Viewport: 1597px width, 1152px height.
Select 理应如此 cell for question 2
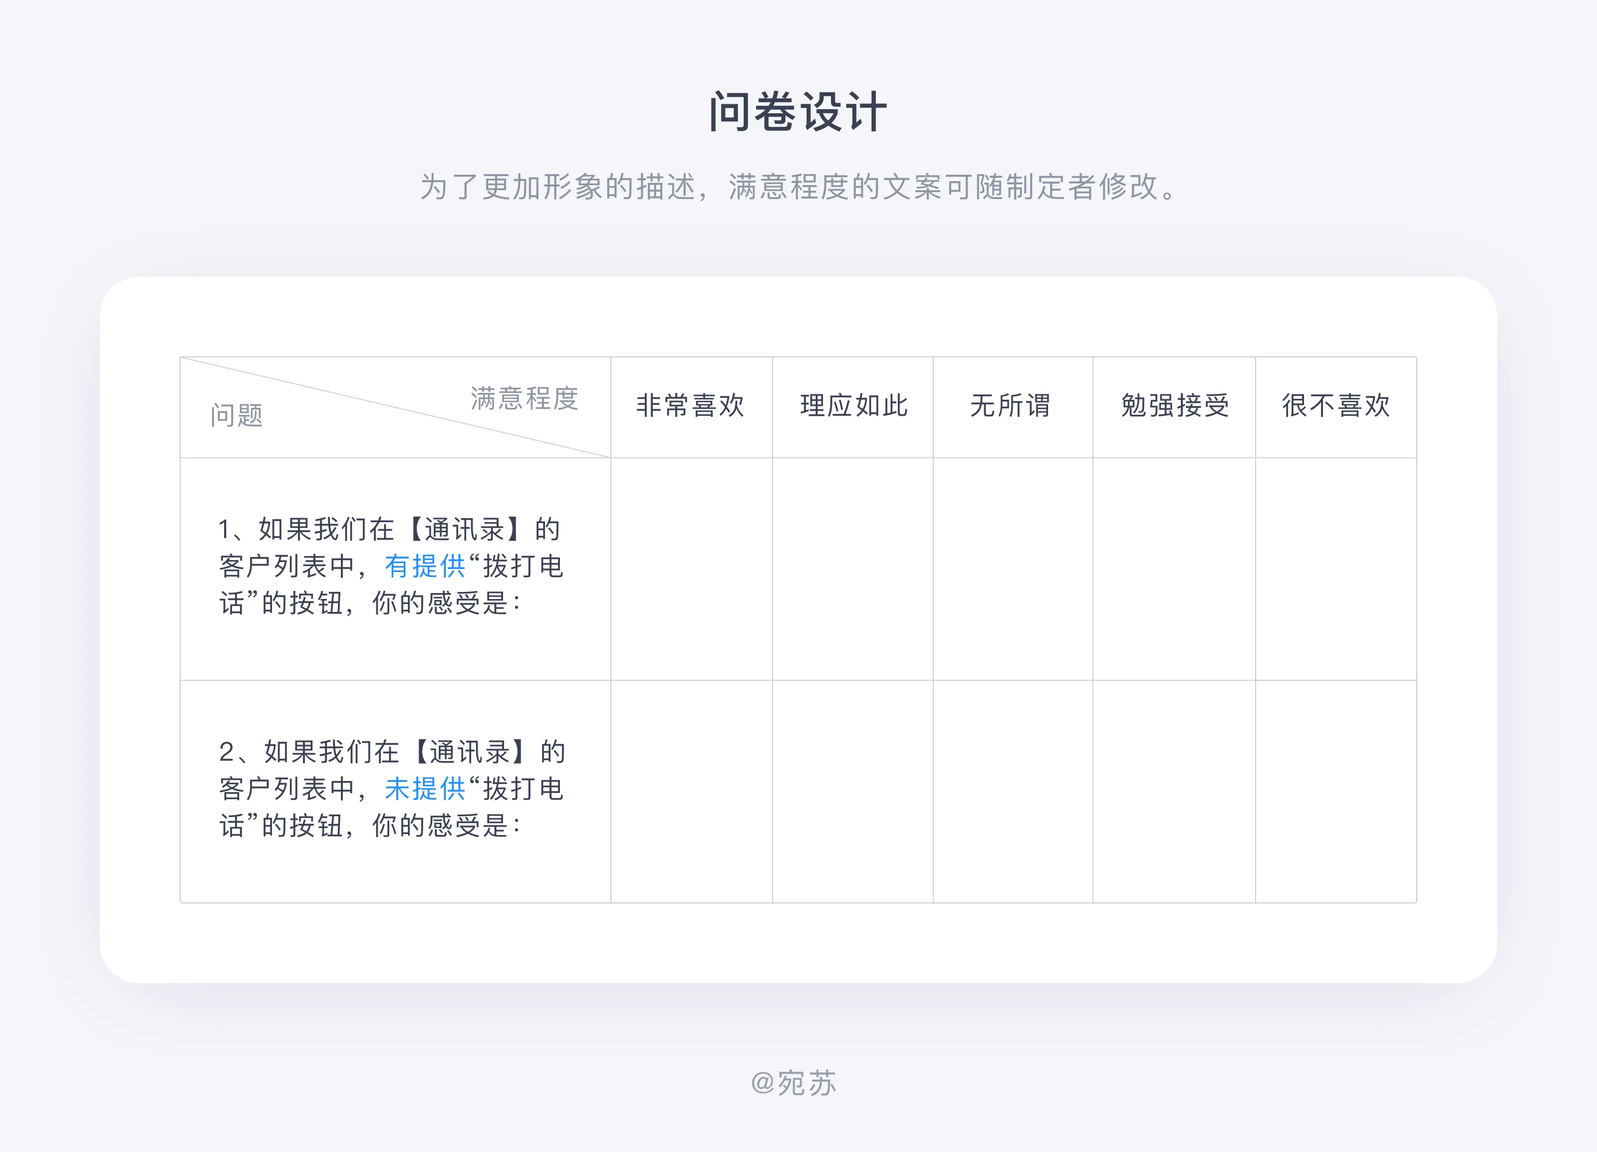(853, 792)
